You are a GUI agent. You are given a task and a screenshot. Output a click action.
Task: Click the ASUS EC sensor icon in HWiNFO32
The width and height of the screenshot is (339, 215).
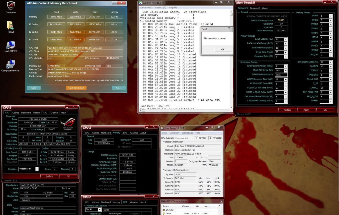click(164, 210)
